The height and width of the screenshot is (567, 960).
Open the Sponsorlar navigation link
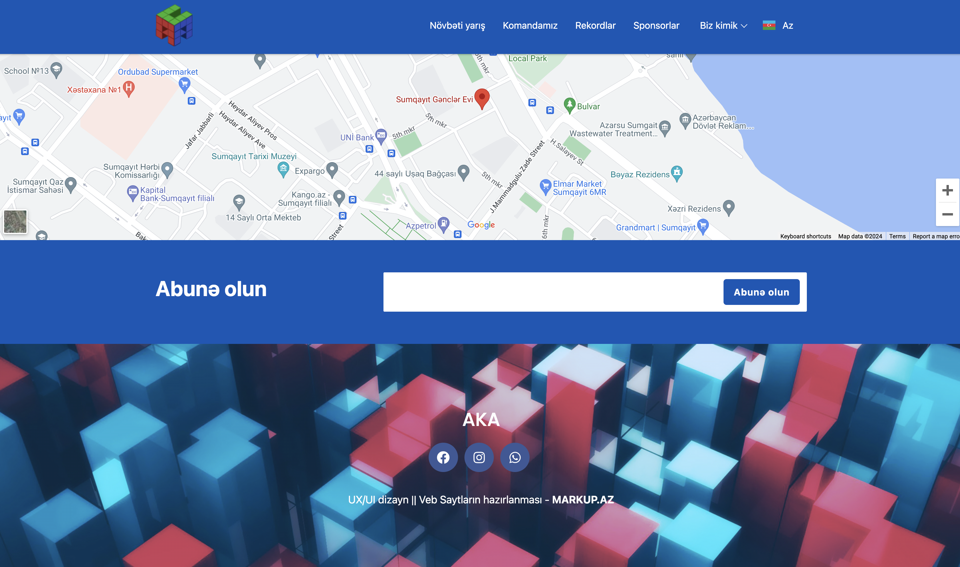pyautogui.click(x=656, y=26)
